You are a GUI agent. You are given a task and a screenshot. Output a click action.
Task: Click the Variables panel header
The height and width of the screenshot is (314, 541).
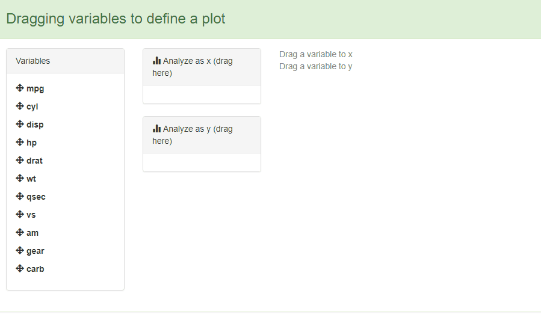[x=65, y=61]
